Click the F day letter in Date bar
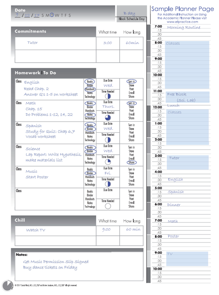The image size is (219, 295). coord(66,15)
